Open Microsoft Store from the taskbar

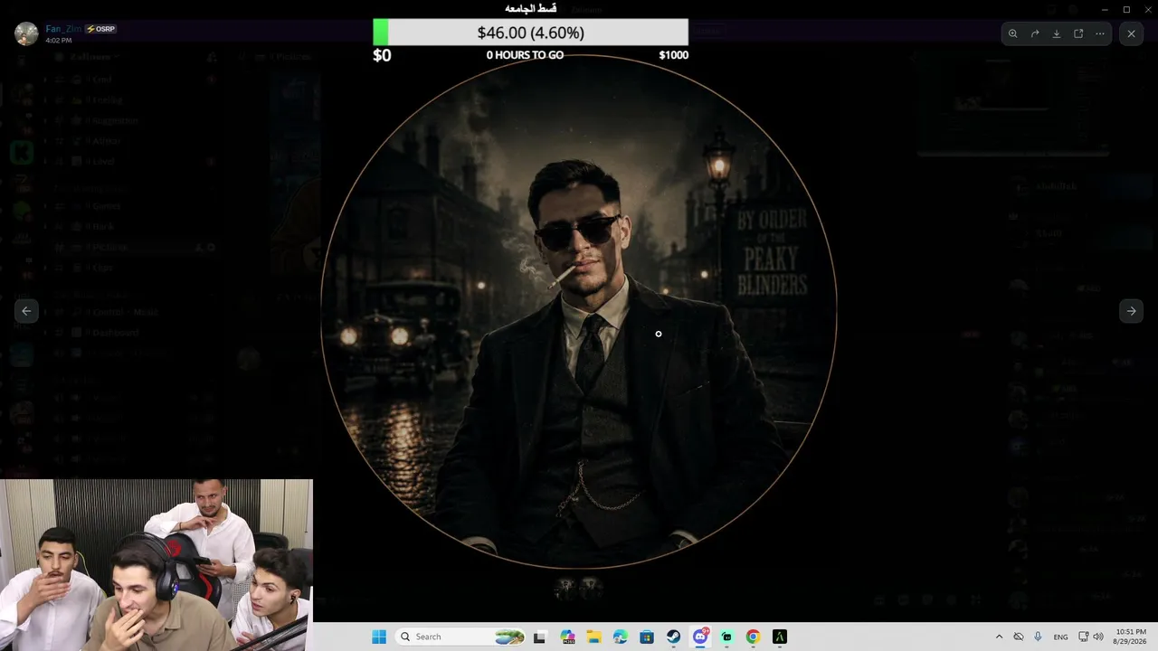[x=647, y=637]
